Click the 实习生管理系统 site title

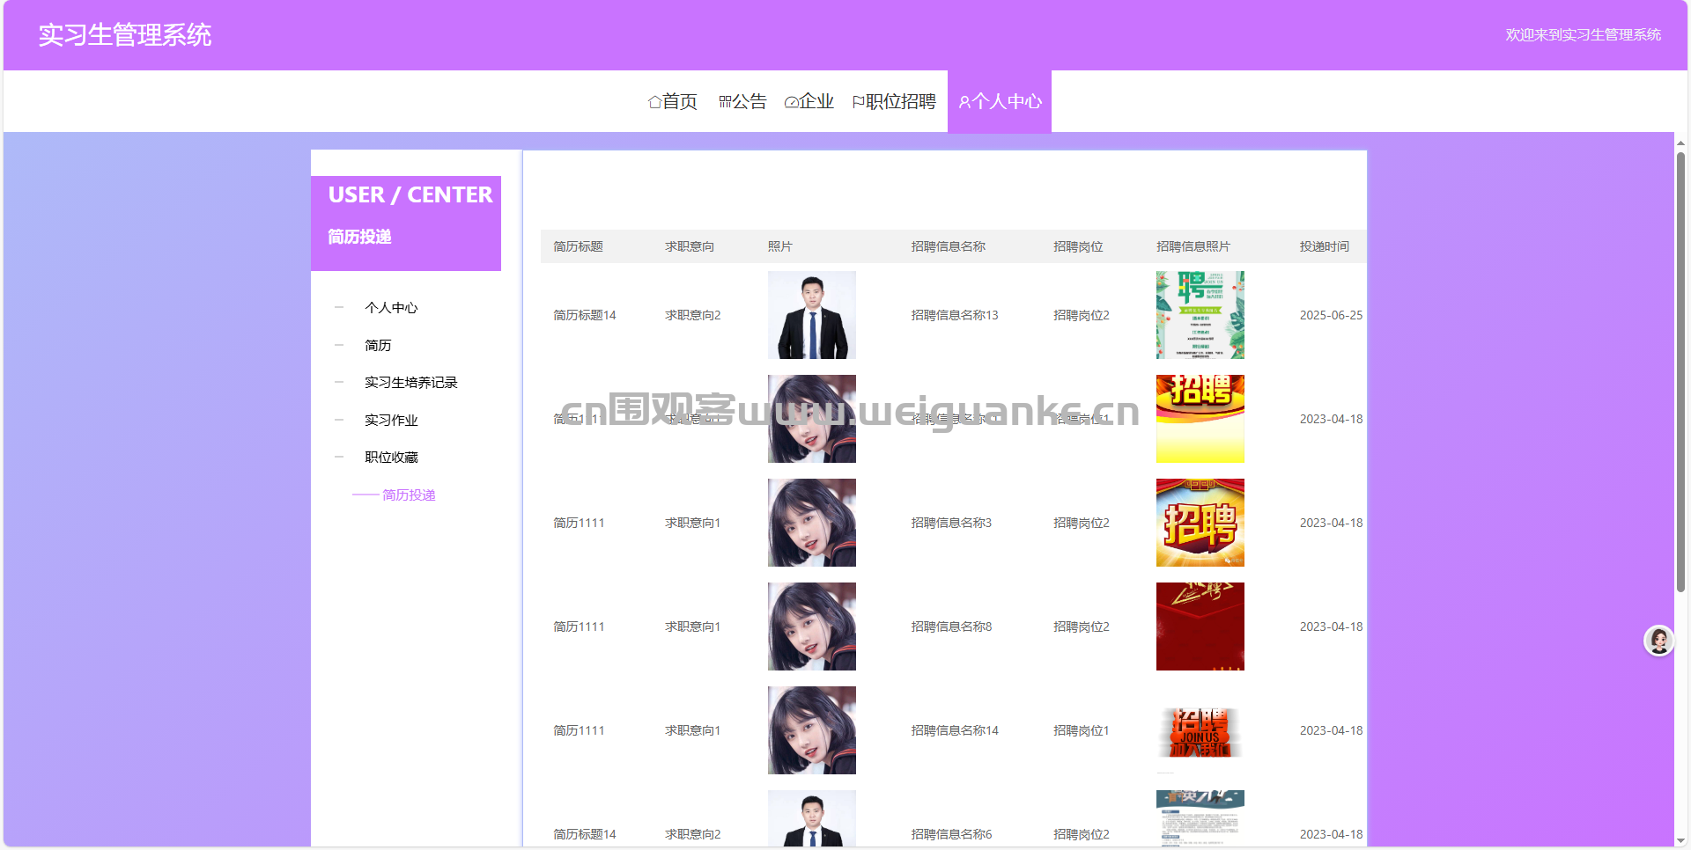pyautogui.click(x=125, y=35)
